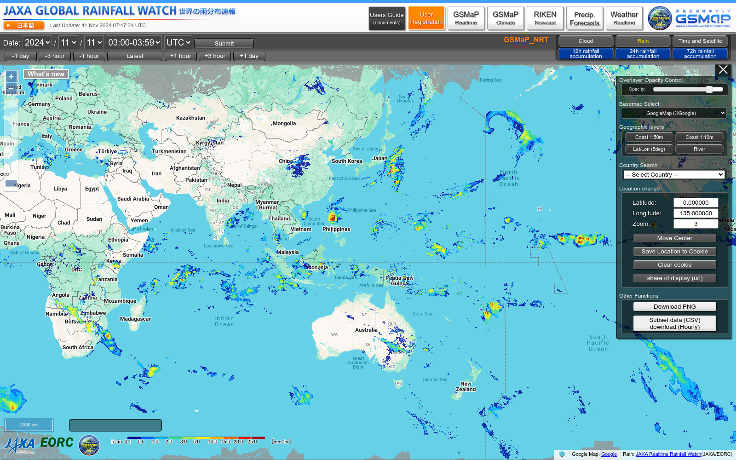Open the Google map credit link
This screenshot has width=736, height=460.
tap(609, 454)
